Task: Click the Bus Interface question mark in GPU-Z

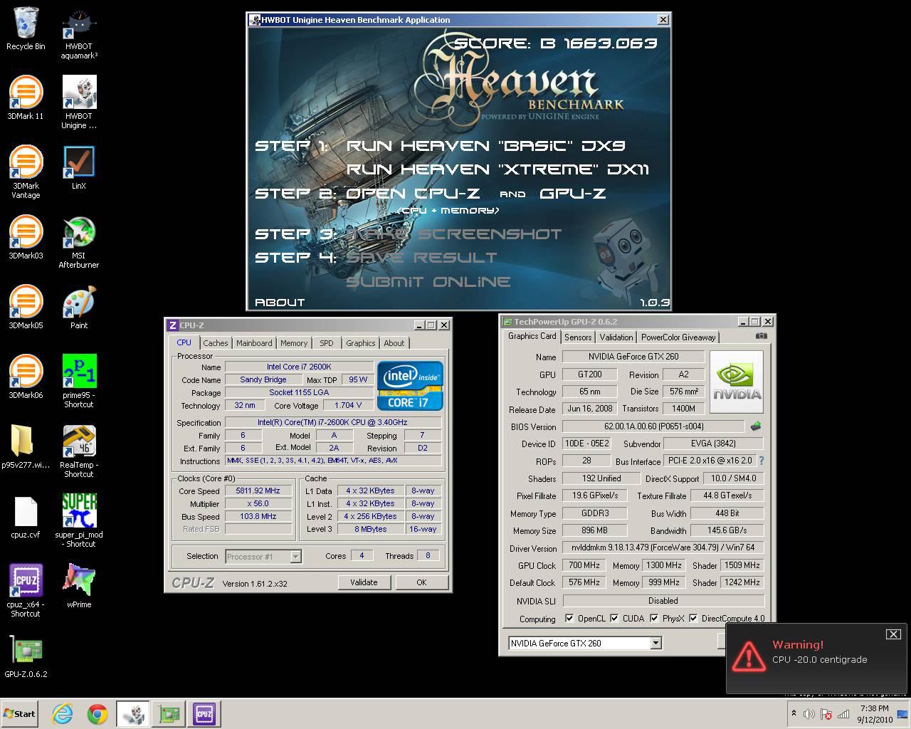Action: click(761, 461)
